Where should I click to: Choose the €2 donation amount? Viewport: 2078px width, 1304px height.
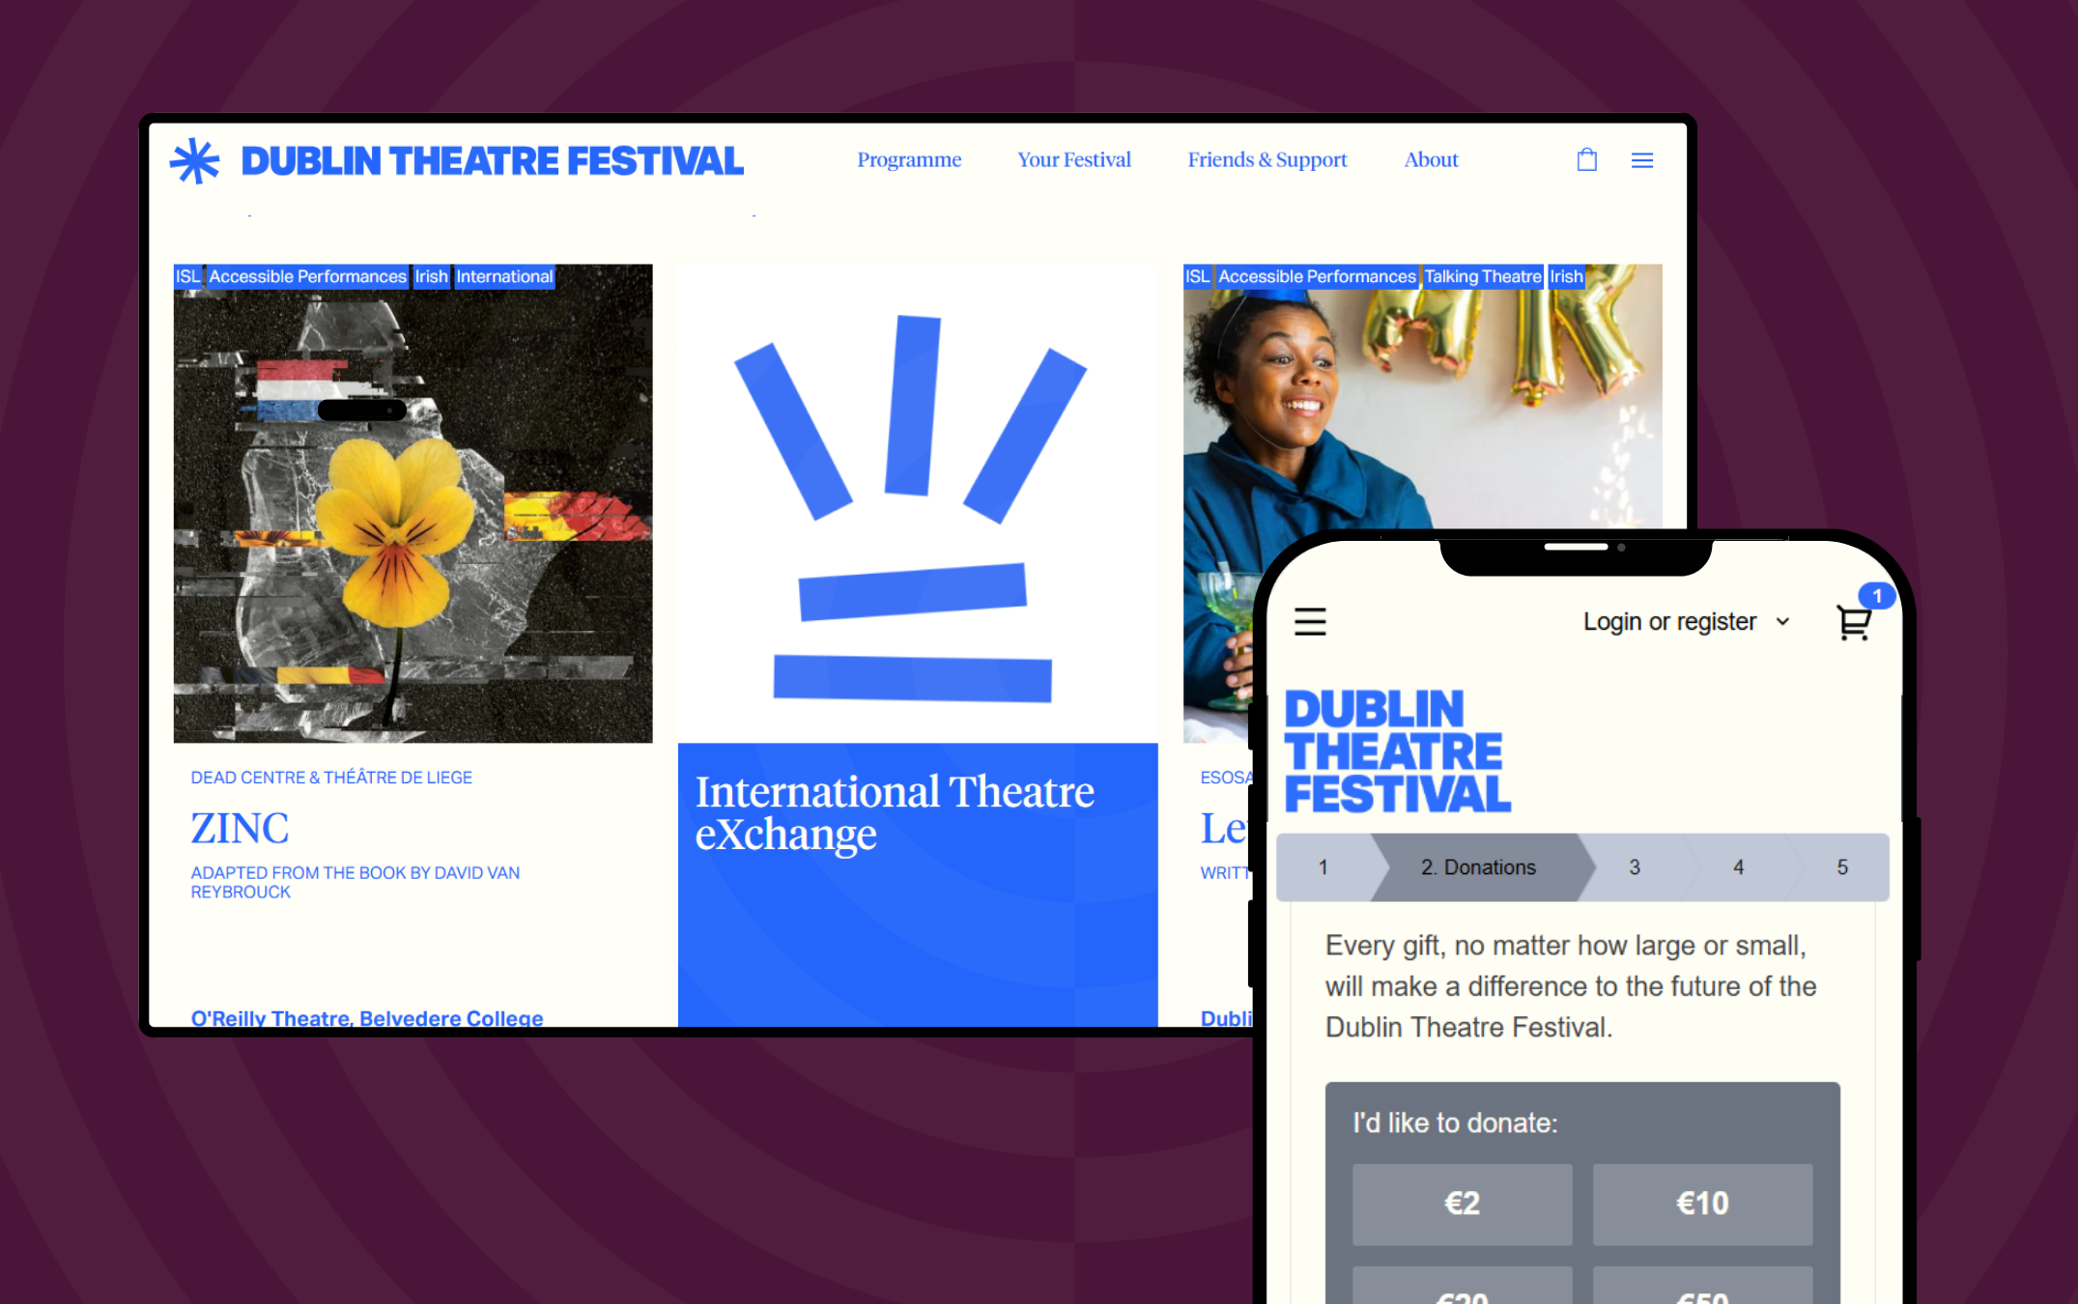pyautogui.click(x=1462, y=1204)
